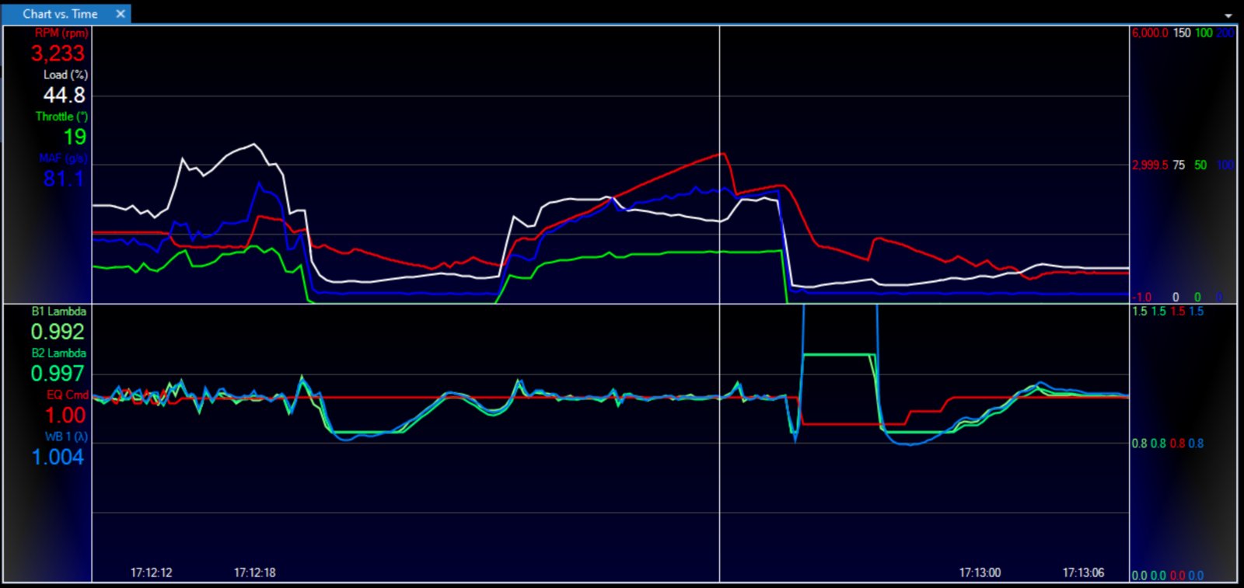Click the throttle value 19
The height and width of the screenshot is (588, 1244).
coord(75,137)
